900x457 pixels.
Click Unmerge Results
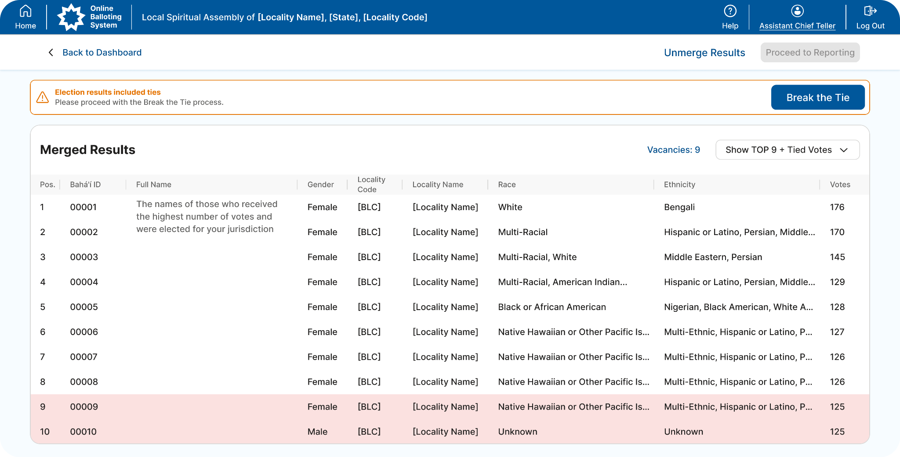(x=704, y=53)
